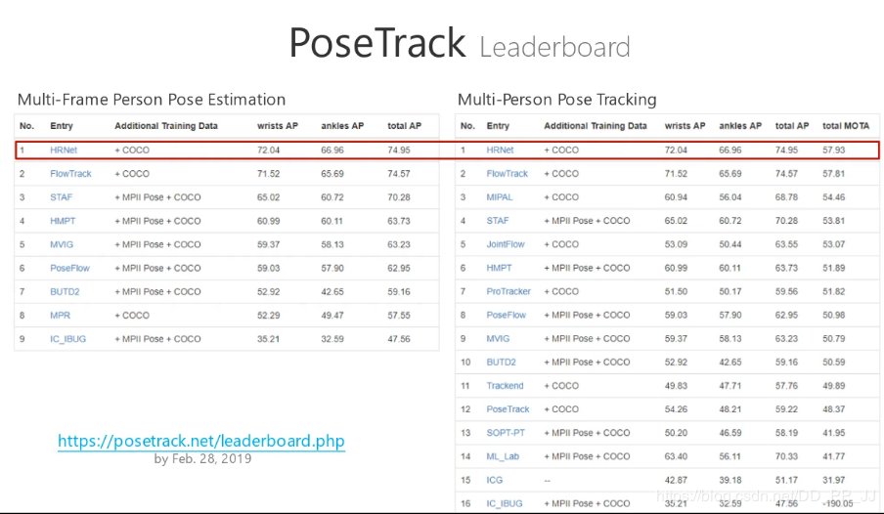Open IC_IBUG in the Multi-Frame Pose Estimation table

click(67, 339)
